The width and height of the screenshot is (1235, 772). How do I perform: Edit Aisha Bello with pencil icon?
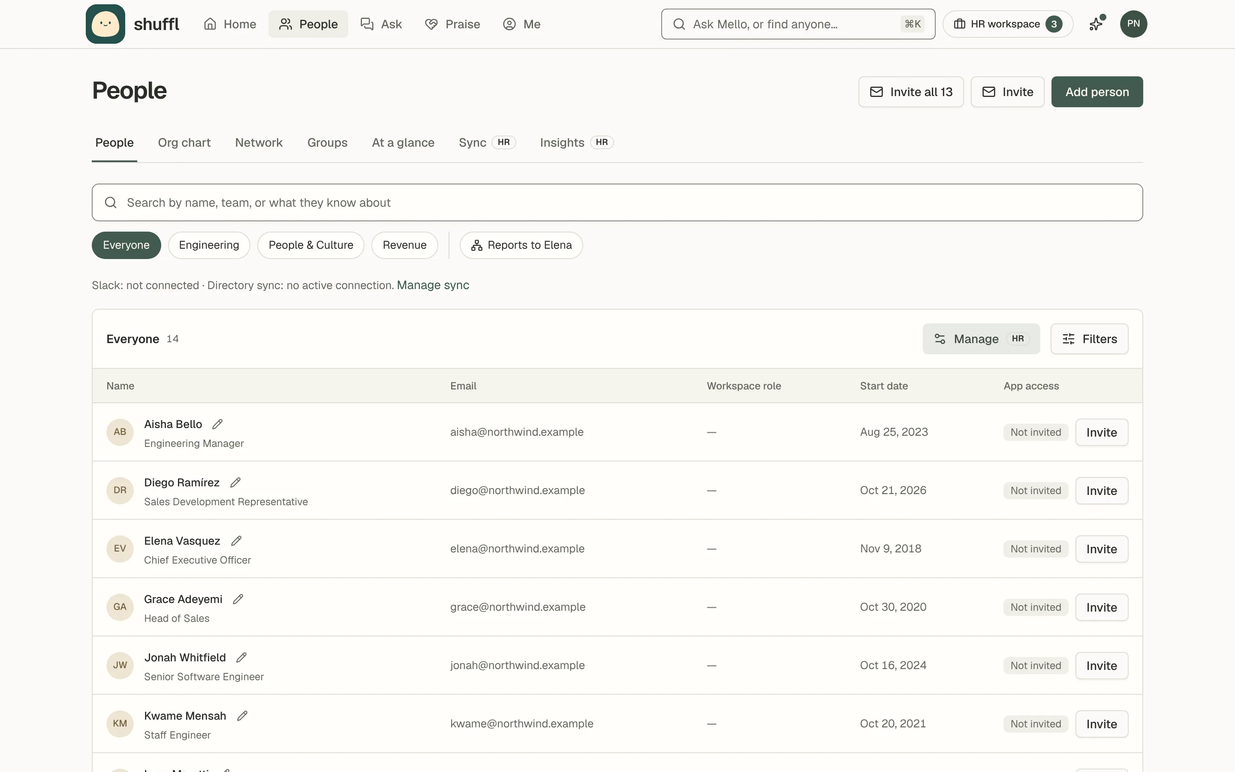click(217, 424)
